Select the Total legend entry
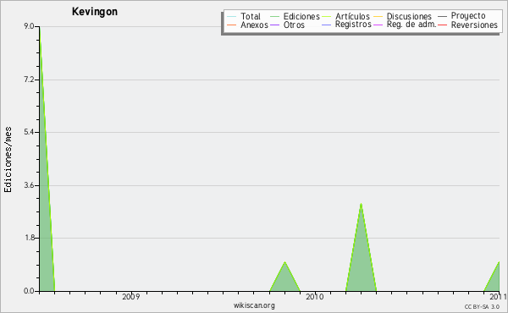 coord(251,17)
